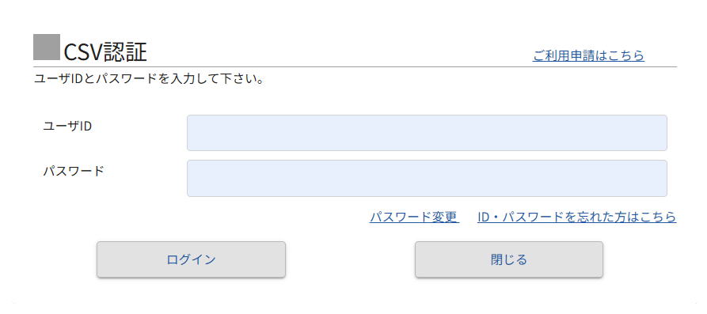Go to the usage application page link

(588, 56)
